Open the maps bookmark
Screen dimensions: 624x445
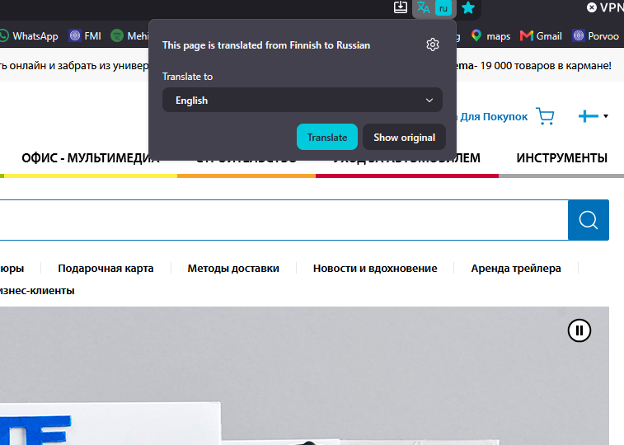(490, 36)
